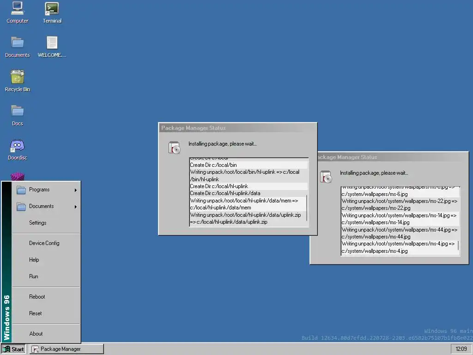Click the Start button on taskbar
Viewport: 473px width, 355px height.
point(13,349)
